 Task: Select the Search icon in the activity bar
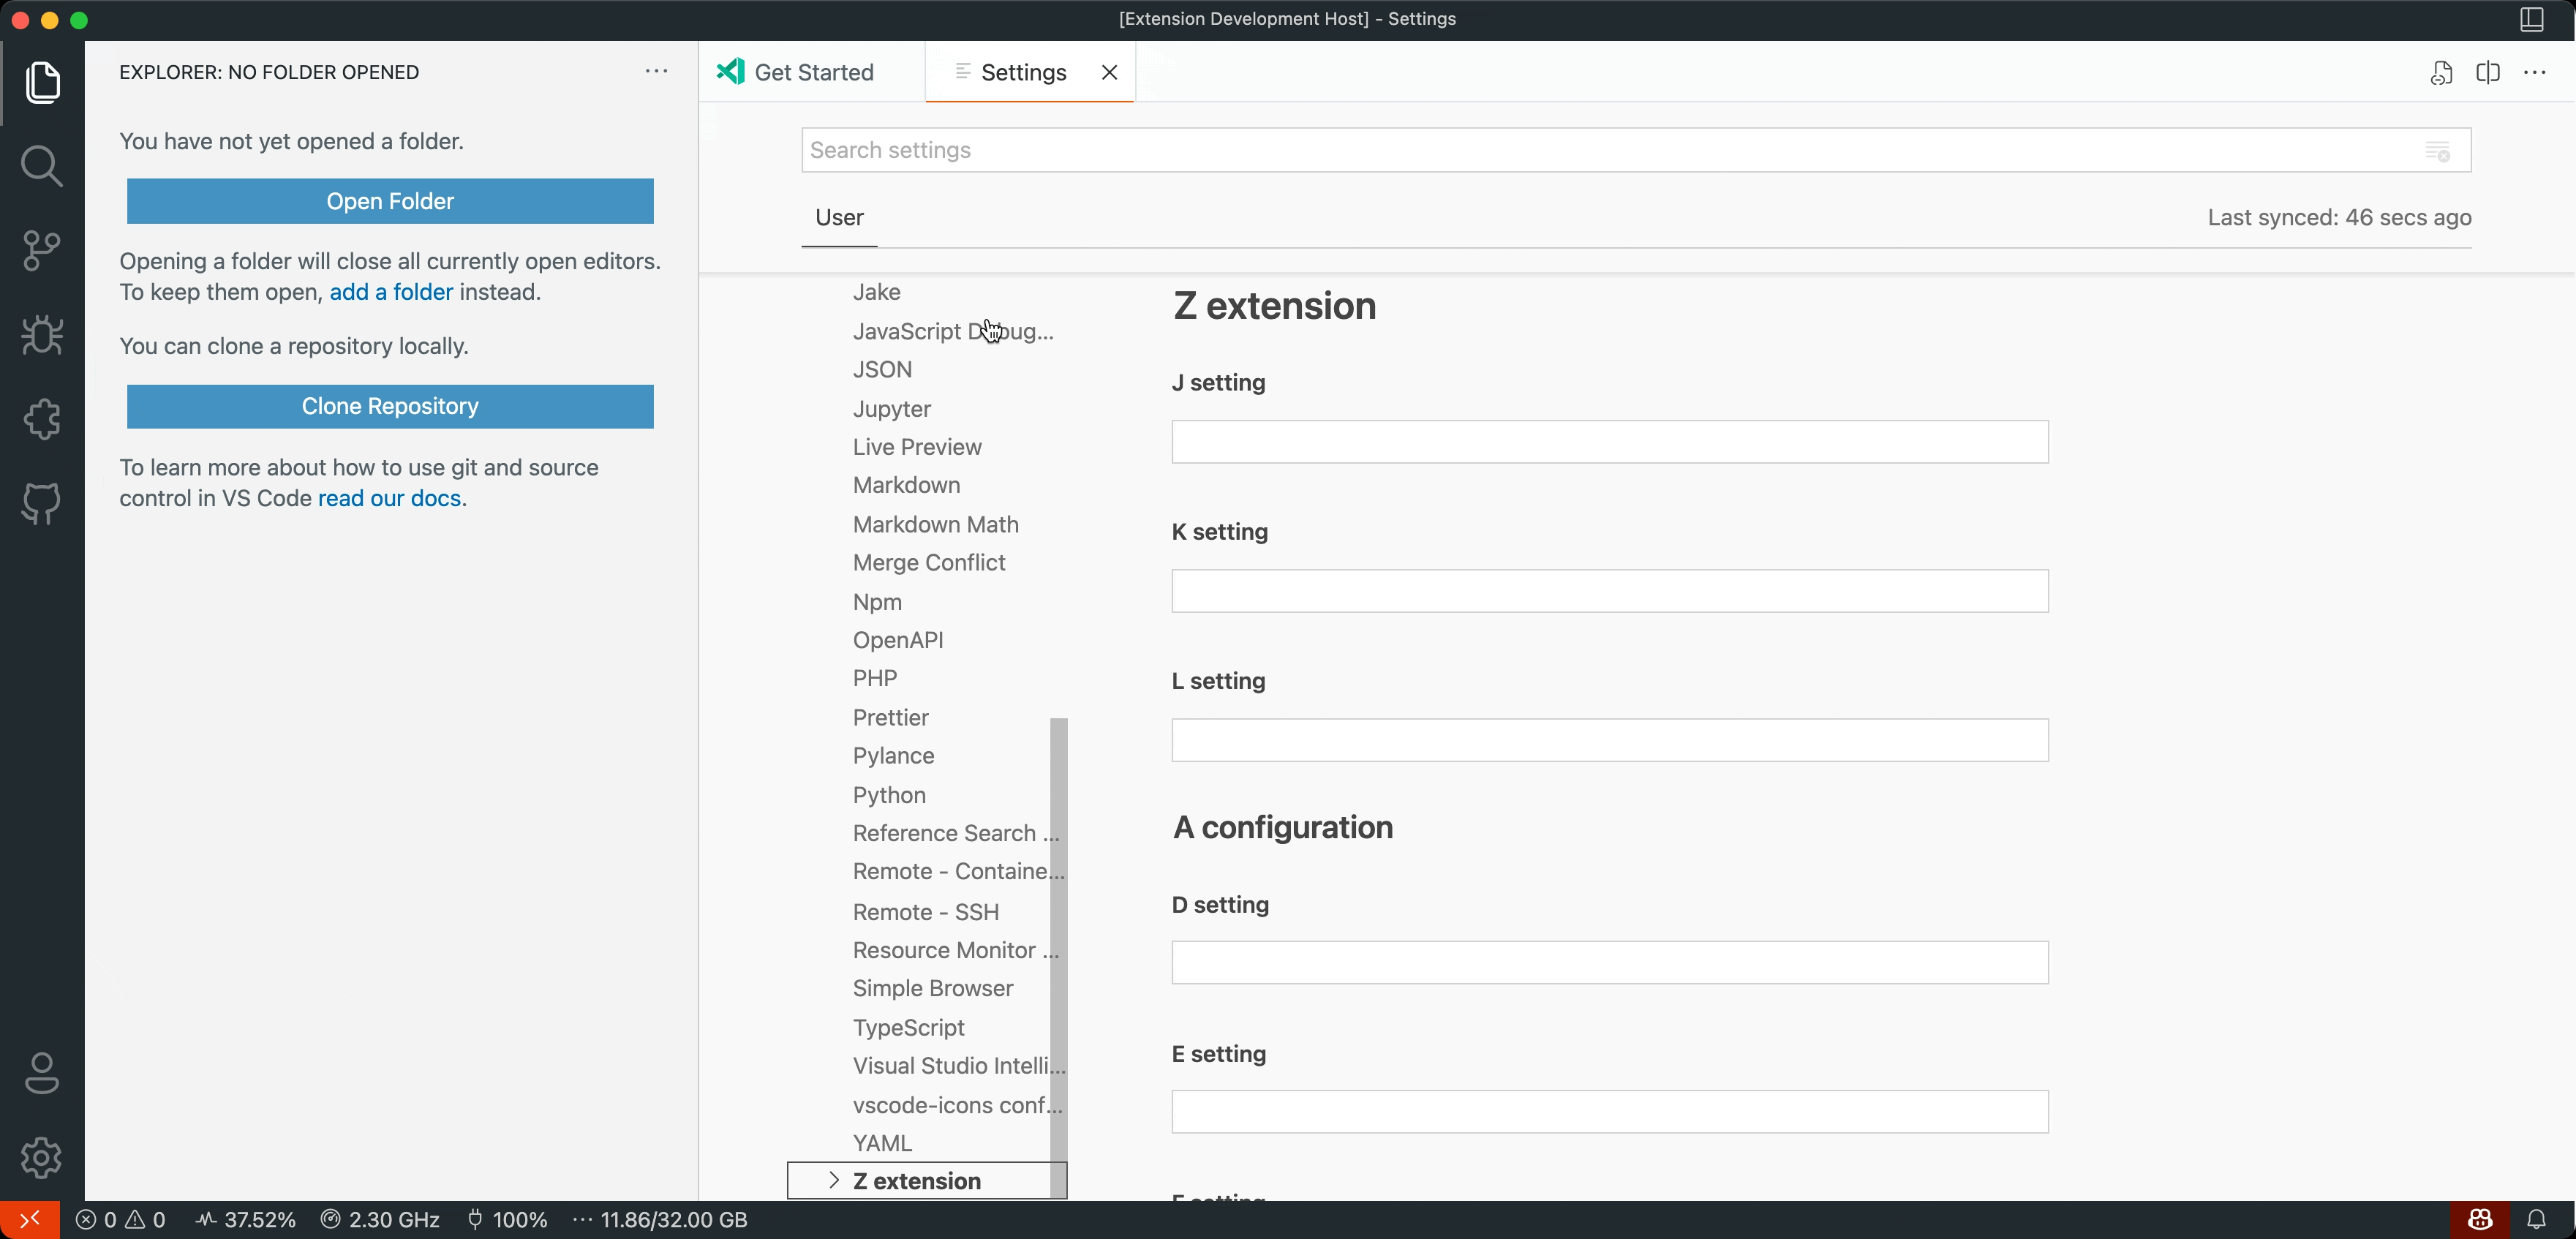coord(42,166)
